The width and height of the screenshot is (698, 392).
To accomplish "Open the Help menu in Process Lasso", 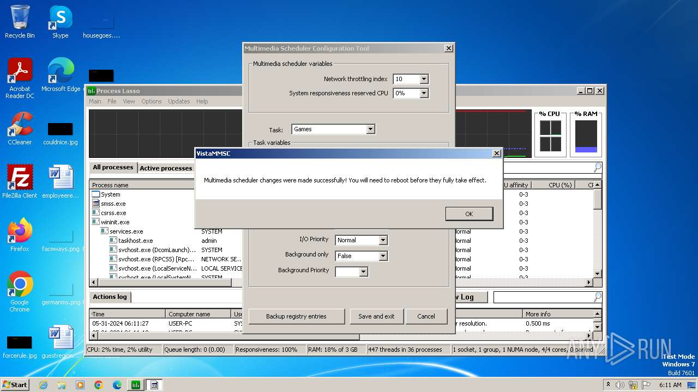I will [x=202, y=101].
